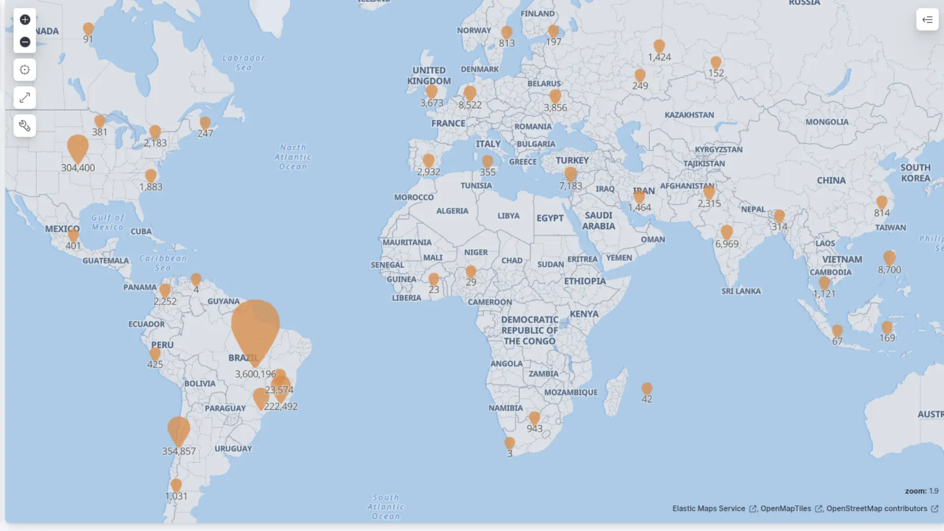944x531 pixels.
Task: Select the Philippines marker labeled 8,700
Action: (889, 258)
